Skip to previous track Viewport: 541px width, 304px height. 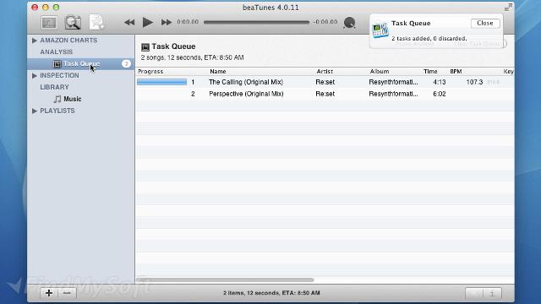click(129, 23)
